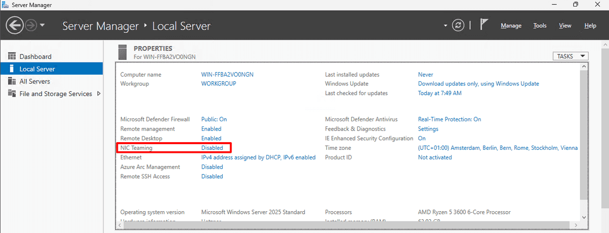Click the Microsoft Defender Antivirus label

click(361, 119)
